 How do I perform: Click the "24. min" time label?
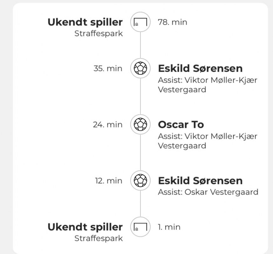[107, 124]
